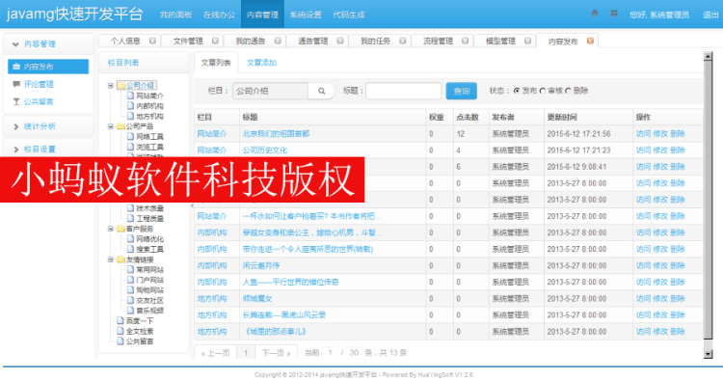Expand the 统计分析 sidebar section
The width and height of the screenshot is (723, 382).
click(x=48, y=126)
